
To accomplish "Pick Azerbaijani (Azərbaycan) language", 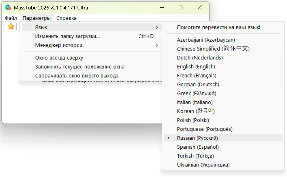I will (x=206, y=40).
